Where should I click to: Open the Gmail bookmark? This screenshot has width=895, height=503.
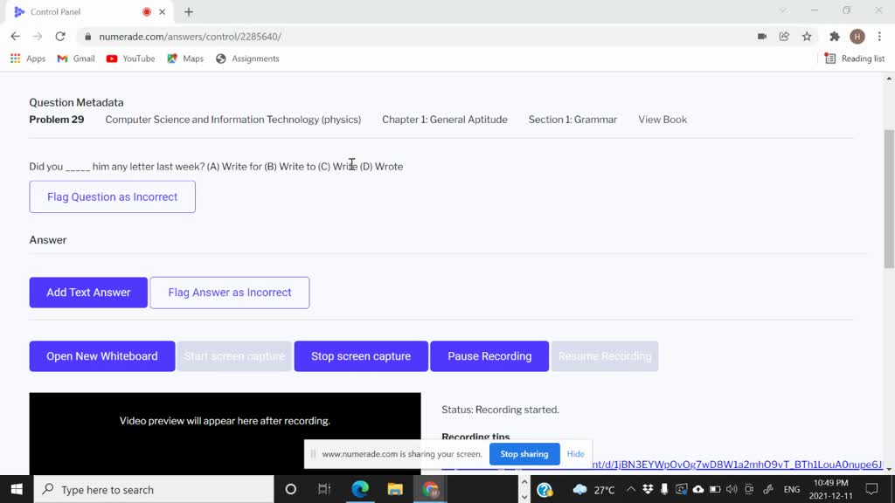point(76,59)
